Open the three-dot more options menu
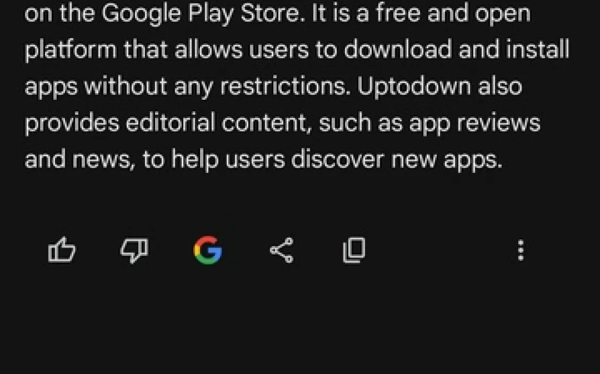 [x=520, y=250]
